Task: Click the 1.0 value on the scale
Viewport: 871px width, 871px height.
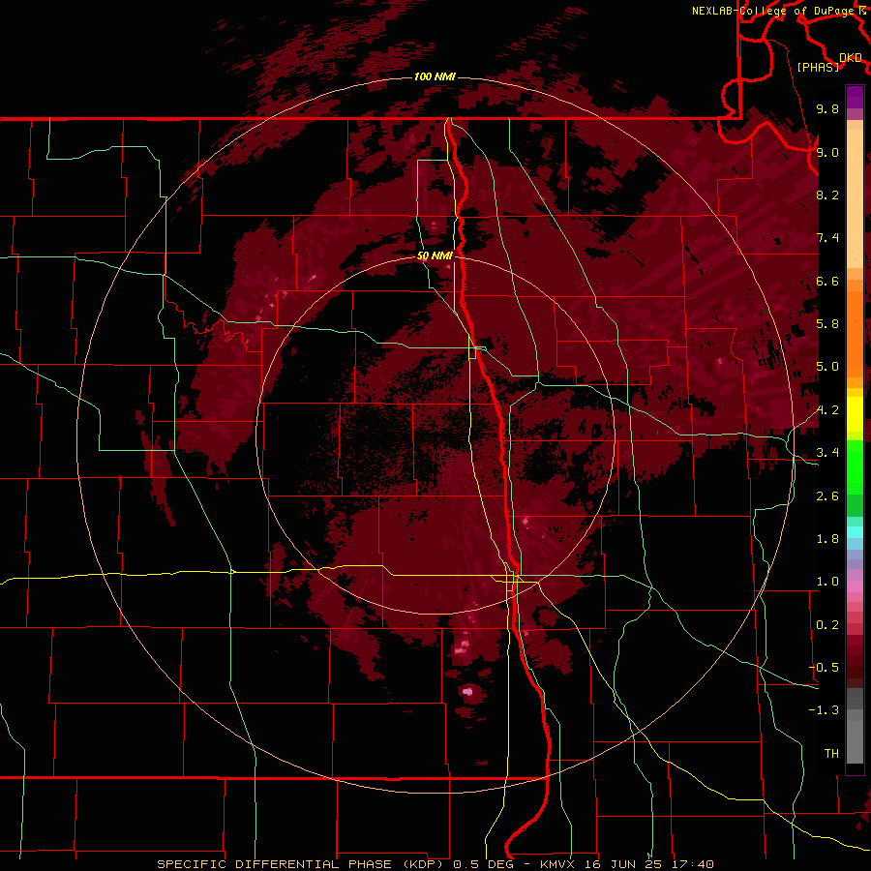Action: 827,582
